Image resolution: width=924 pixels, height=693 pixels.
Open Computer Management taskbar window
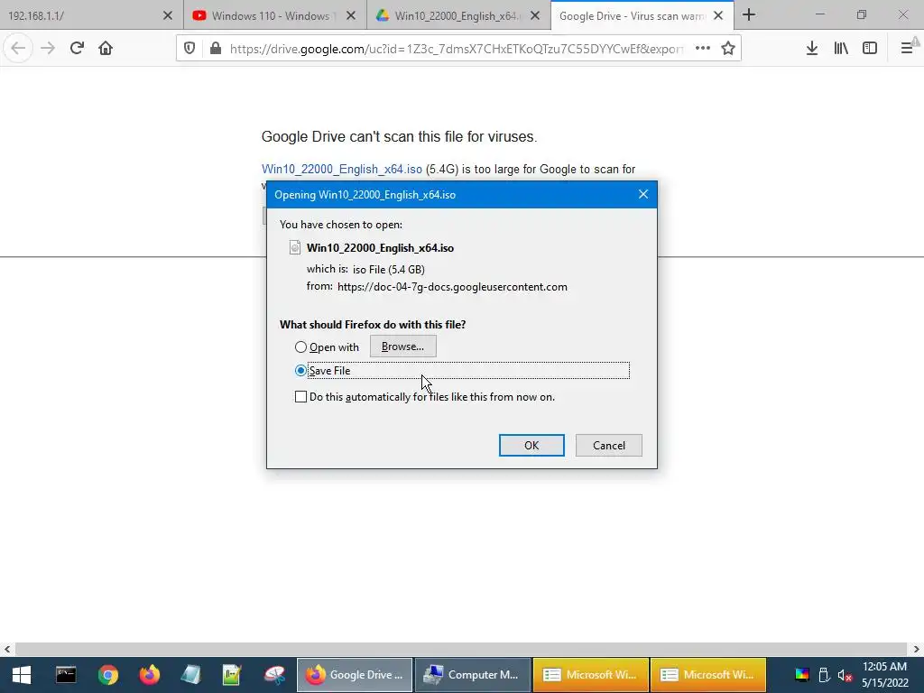473,675
